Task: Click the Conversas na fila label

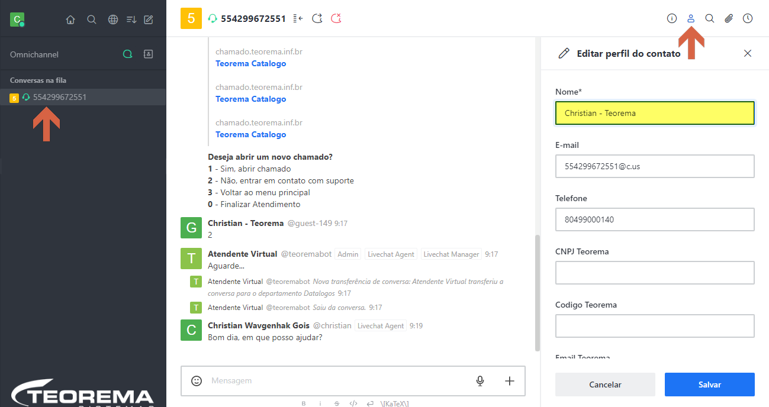Action: tap(37, 80)
